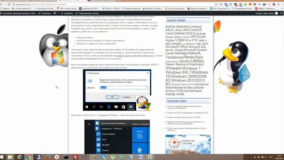Open the 'Сервисы' bookmark
This screenshot has width=284, height=160.
5,8
